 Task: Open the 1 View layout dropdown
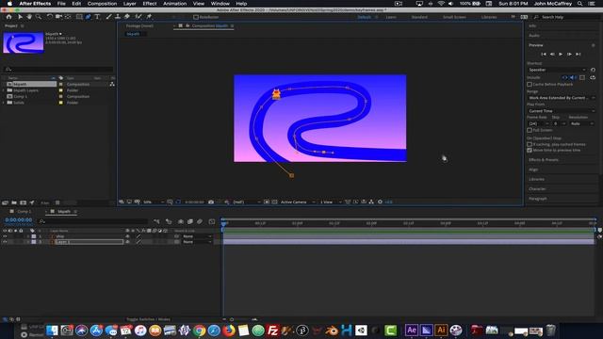(331, 202)
